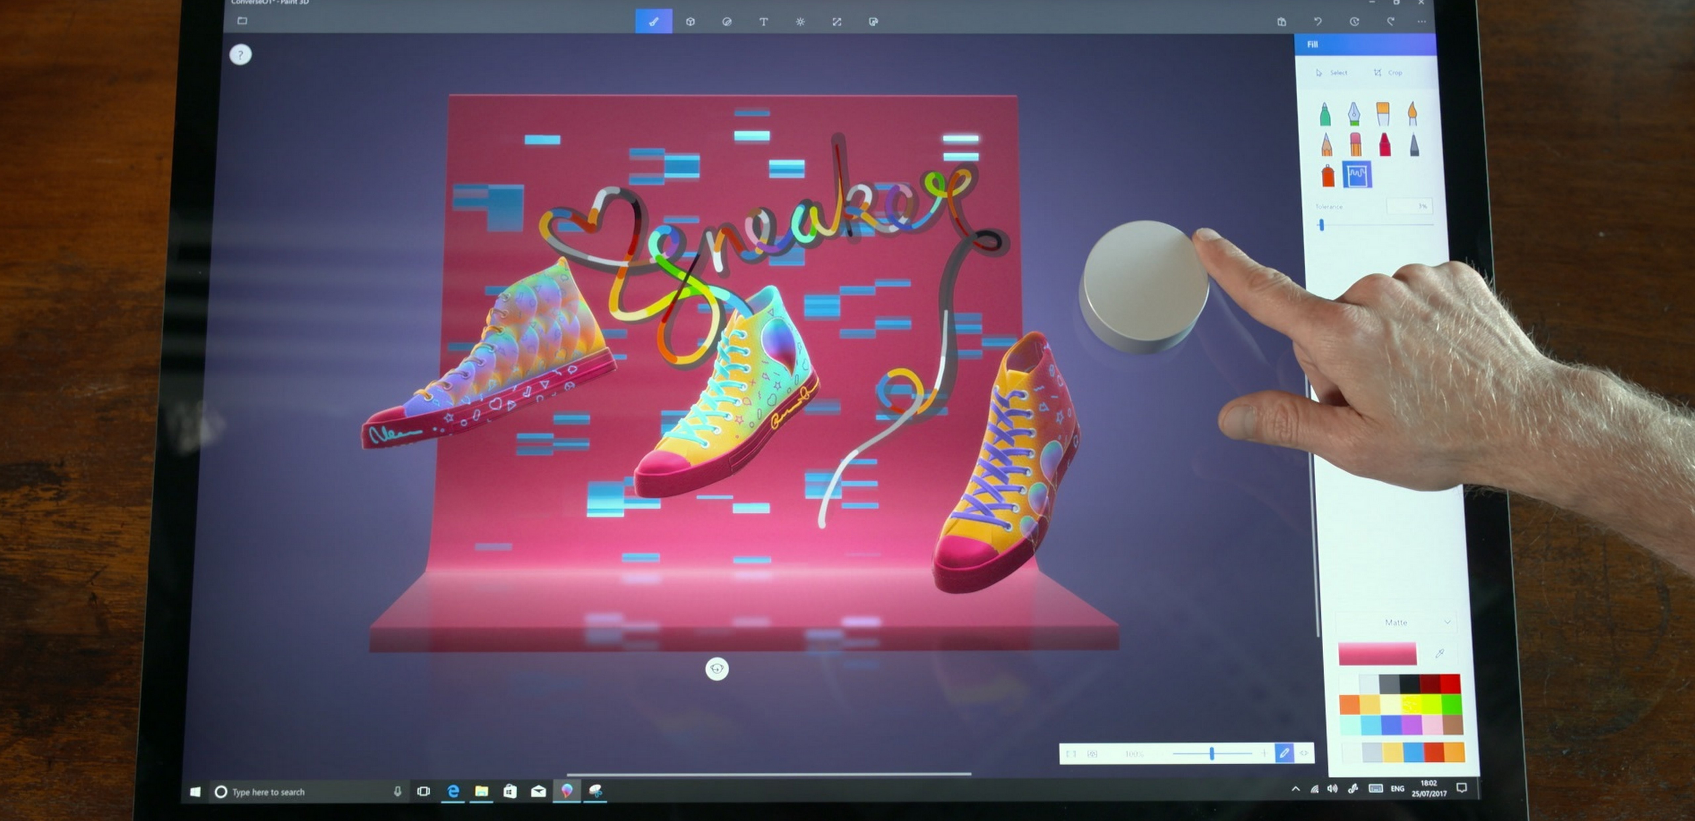Click the zoom slider handle
Viewport: 1695px width, 821px height.
[1211, 753]
